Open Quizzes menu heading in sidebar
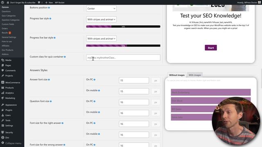 (5, 7)
